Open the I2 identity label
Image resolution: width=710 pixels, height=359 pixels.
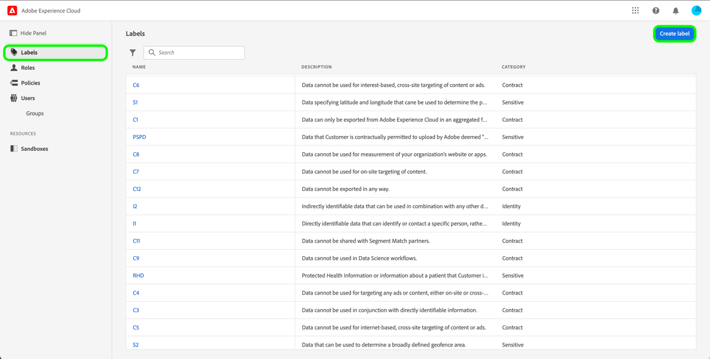point(134,206)
